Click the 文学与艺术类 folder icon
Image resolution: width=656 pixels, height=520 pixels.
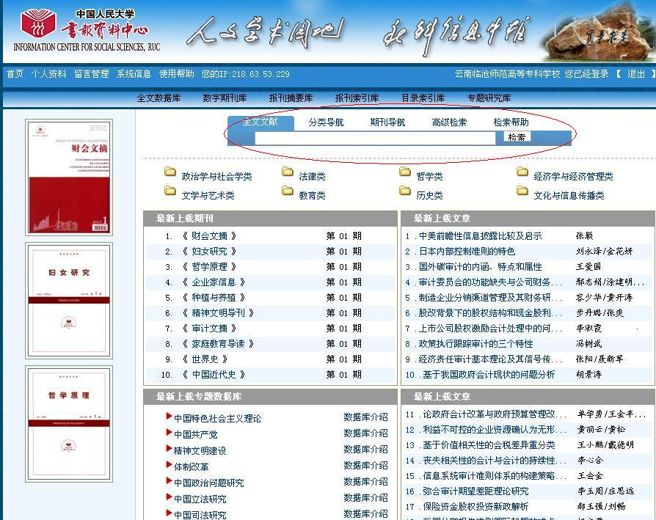click(x=170, y=191)
